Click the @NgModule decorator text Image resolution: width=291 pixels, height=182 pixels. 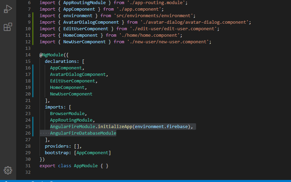tap(52, 55)
